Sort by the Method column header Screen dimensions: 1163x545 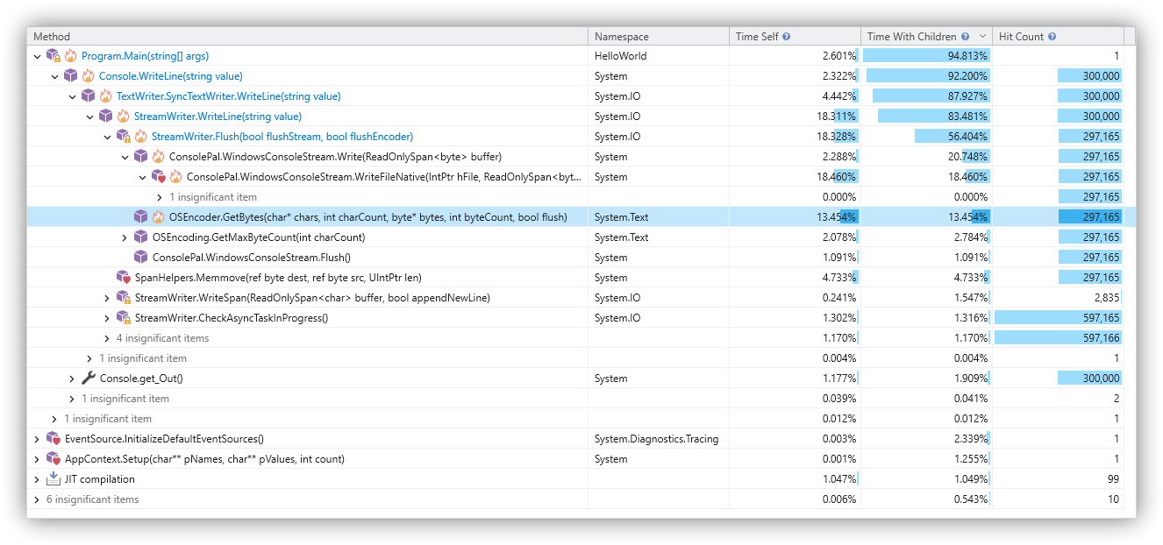point(52,37)
